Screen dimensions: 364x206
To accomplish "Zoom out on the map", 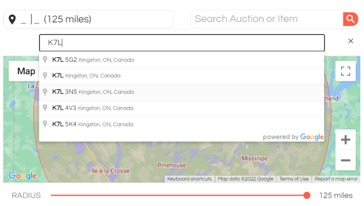I will pos(346,160).
